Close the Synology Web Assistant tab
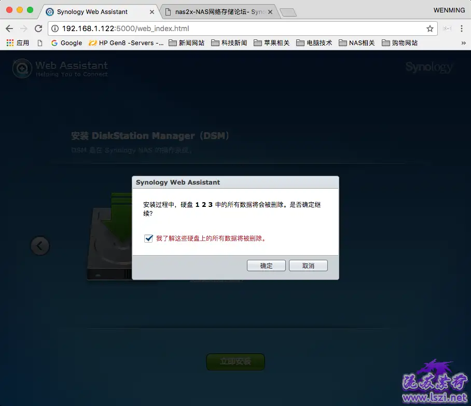The width and height of the screenshot is (471, 406). pos(152,12)
